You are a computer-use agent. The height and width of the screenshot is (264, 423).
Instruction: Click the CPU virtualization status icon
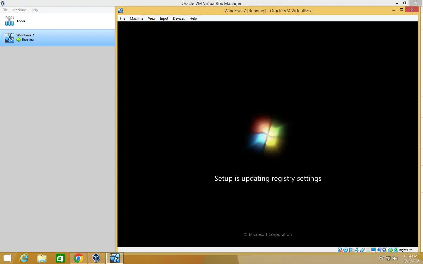(x=385, y=250)
